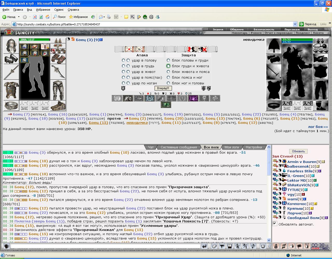Click the Поиск search toolbar button
This screenshot has height=259, width=332.
tap(59, 17)
